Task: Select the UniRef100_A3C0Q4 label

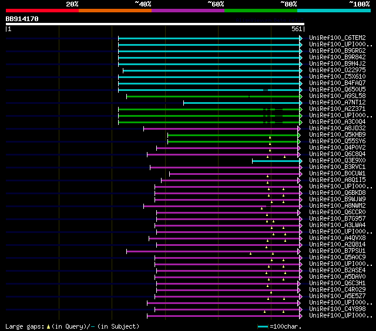Action: coord(337,122)
